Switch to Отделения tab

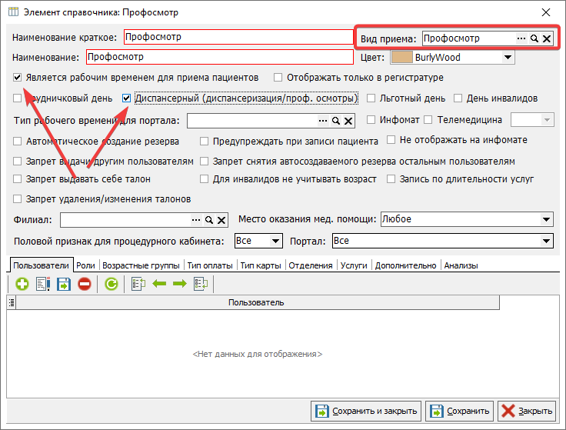click(x=311, y=265)
